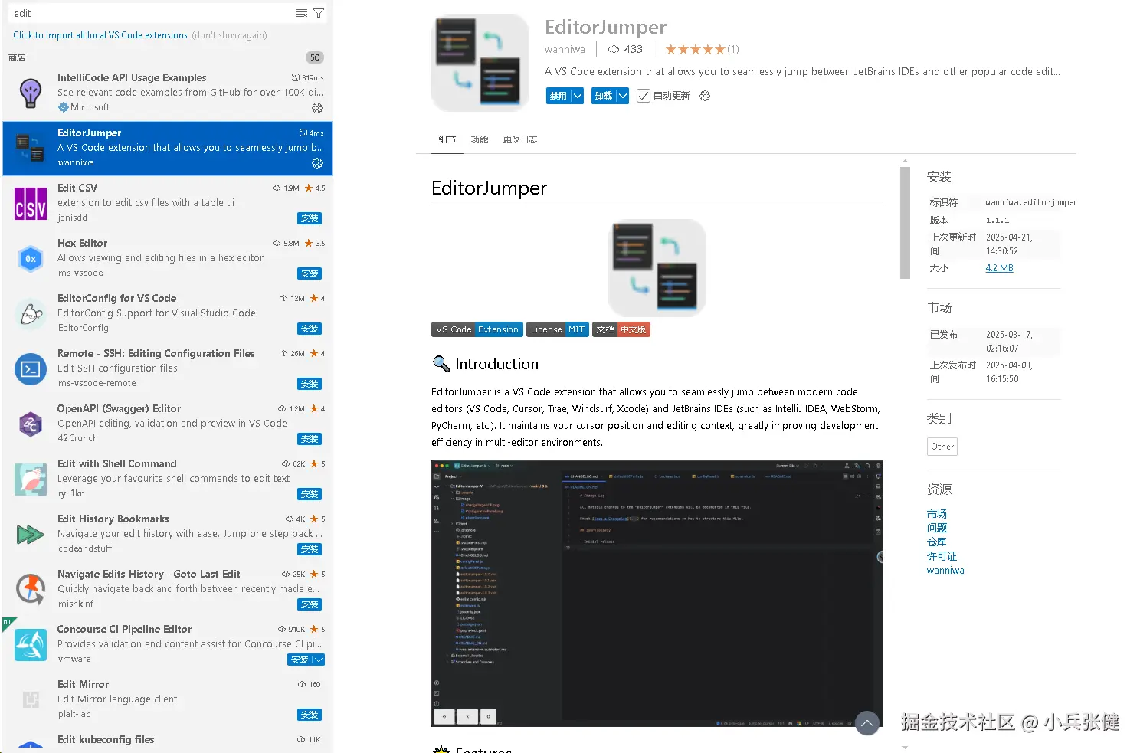Image resolution: width=1140 pixels, height=753 pixels.
Task: Select the Concourse CI Pipeline Editor icon
Action: [x=31, y=645]
